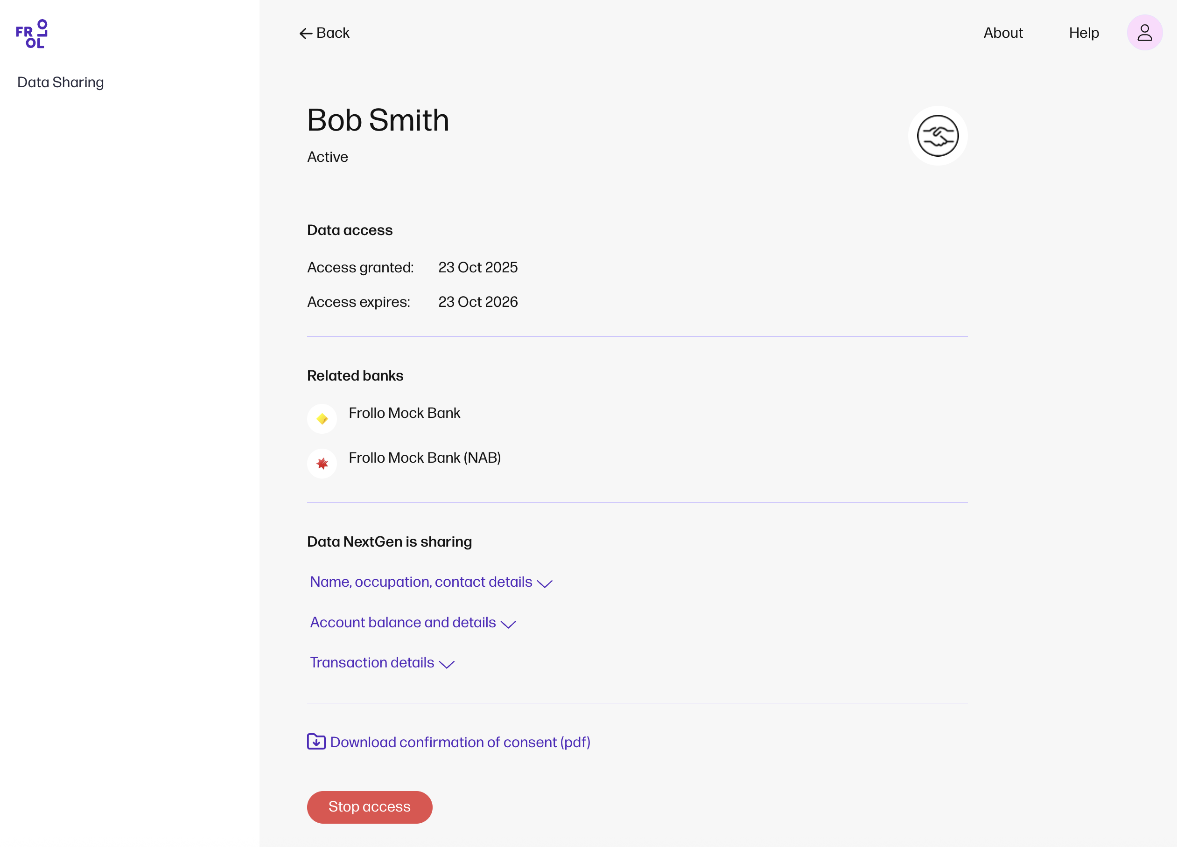Expand Transaction details section
The width and height of the screenshot is (1177, 847).
coord(371,662)
